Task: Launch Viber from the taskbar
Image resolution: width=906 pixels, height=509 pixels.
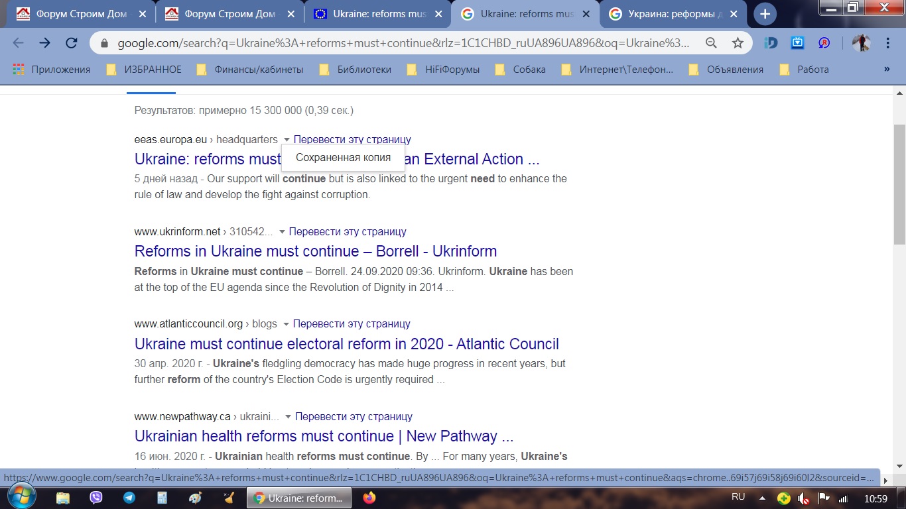Action: [96, 497]
